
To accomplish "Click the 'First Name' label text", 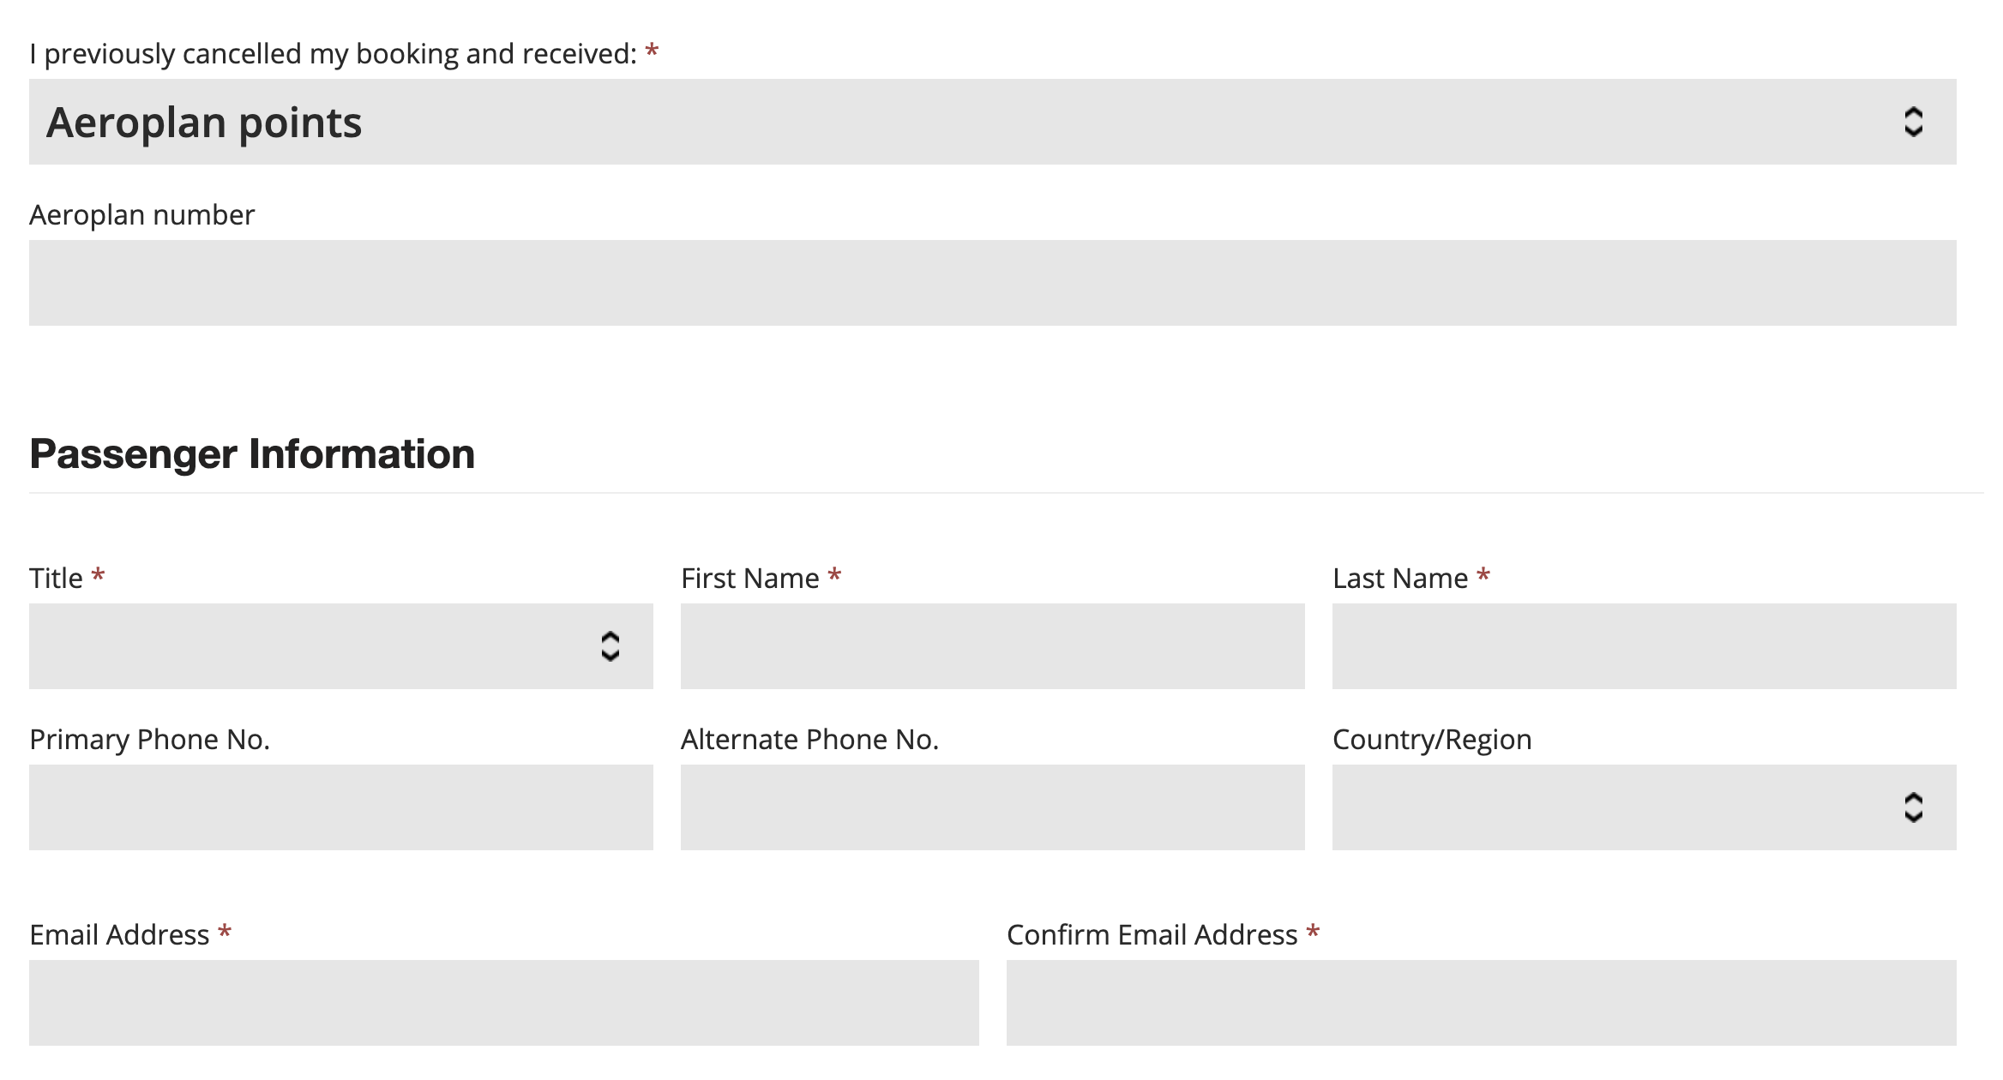I will (749, 579).
